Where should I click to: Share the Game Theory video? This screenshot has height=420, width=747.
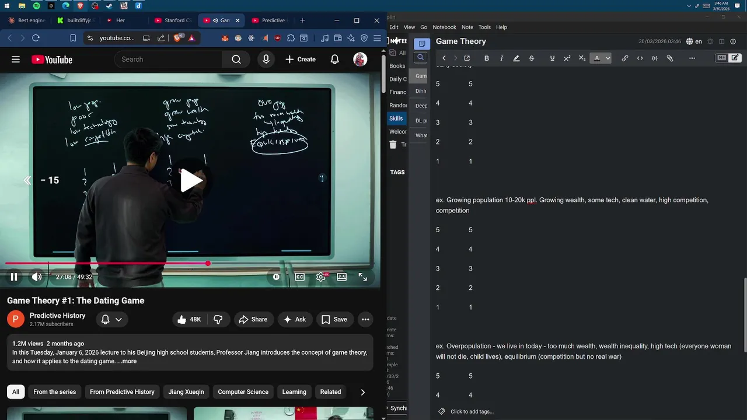253,320
